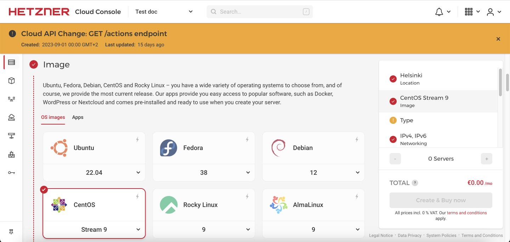Click the lightning bolt on Ubuntu card
This screenshot has width=510, height=242.
(x=137, y=140)
